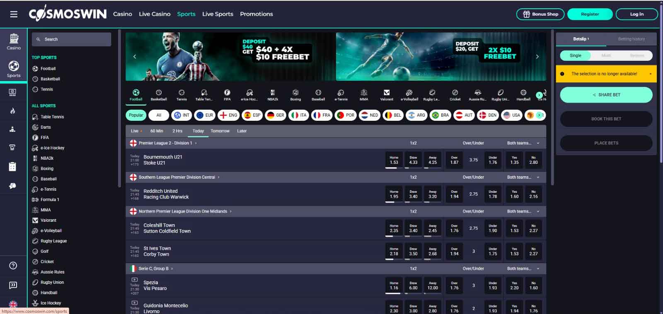
Task: Select Tennis in the sports carousel
Action: 181,95
